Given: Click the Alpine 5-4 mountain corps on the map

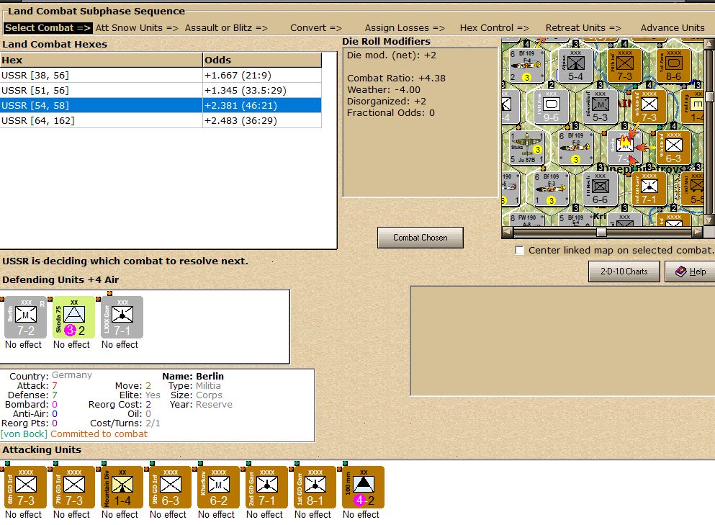Looking at the screenshot, I should [x=575, y=66].
